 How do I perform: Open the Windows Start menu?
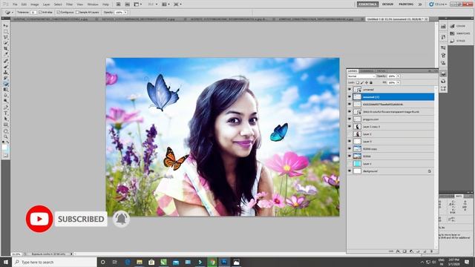pyautogui.click(x=6, y=262)
